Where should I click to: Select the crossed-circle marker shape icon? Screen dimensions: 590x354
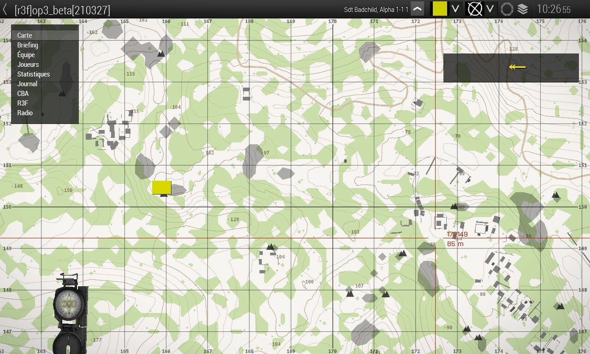click(x=474, y=9)
